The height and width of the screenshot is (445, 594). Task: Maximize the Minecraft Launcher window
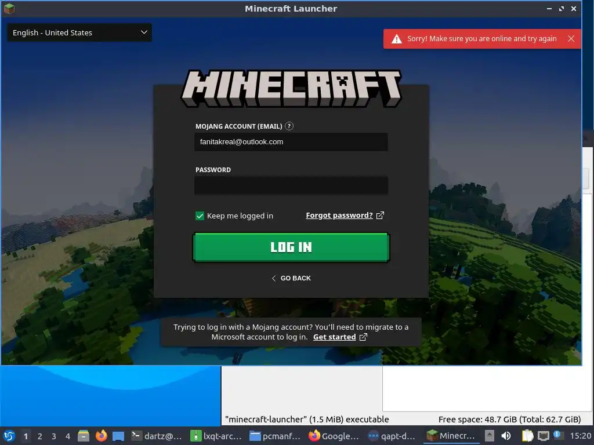point(562,8)
